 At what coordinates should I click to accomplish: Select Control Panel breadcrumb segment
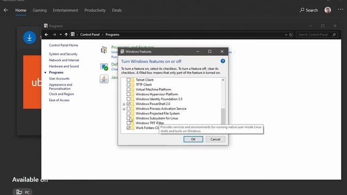[x=90, y=35]
